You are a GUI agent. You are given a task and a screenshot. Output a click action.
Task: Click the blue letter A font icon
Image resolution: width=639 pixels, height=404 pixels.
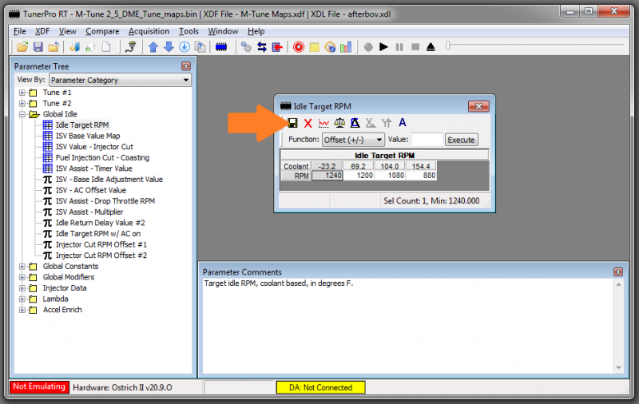402,123
